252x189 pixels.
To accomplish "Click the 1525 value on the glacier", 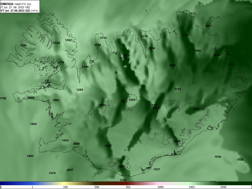I will click(x=132, y=100).
